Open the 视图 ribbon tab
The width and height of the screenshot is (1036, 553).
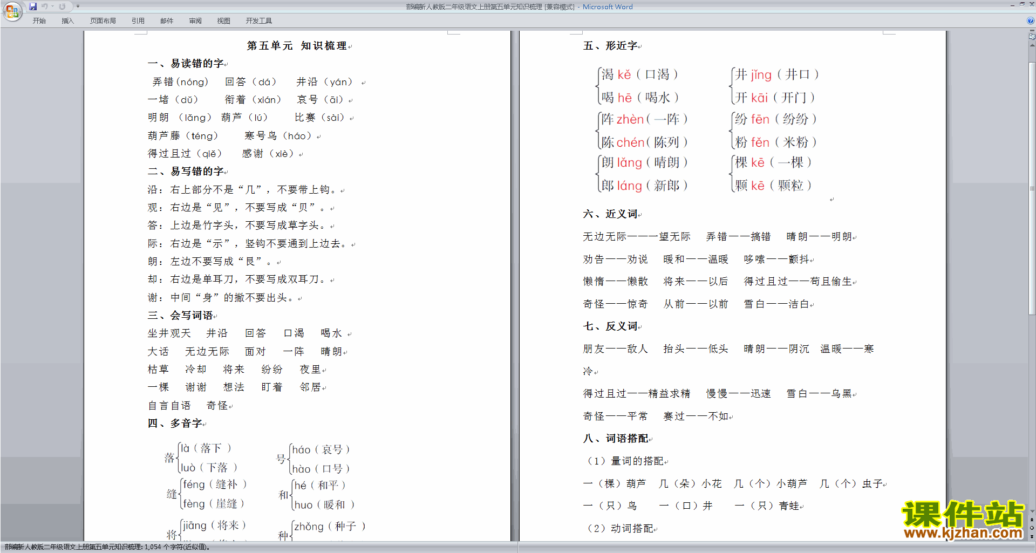tap(223, 21)
